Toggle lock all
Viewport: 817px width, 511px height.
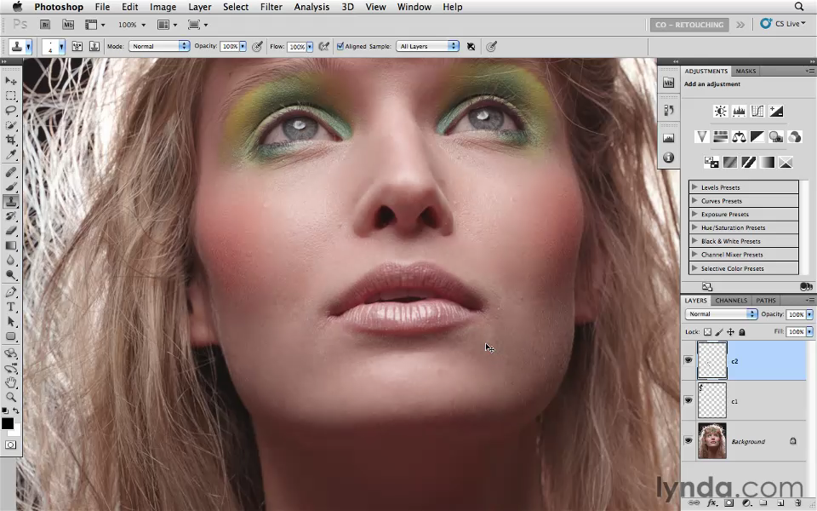tap(742, 331)
